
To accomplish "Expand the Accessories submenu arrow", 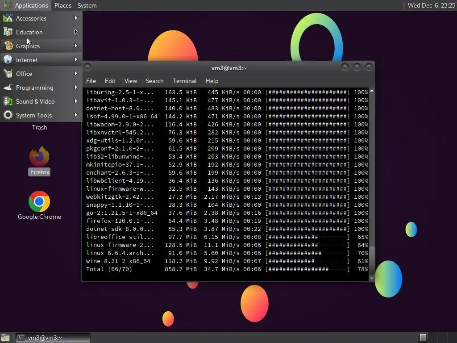I will 76,18.
